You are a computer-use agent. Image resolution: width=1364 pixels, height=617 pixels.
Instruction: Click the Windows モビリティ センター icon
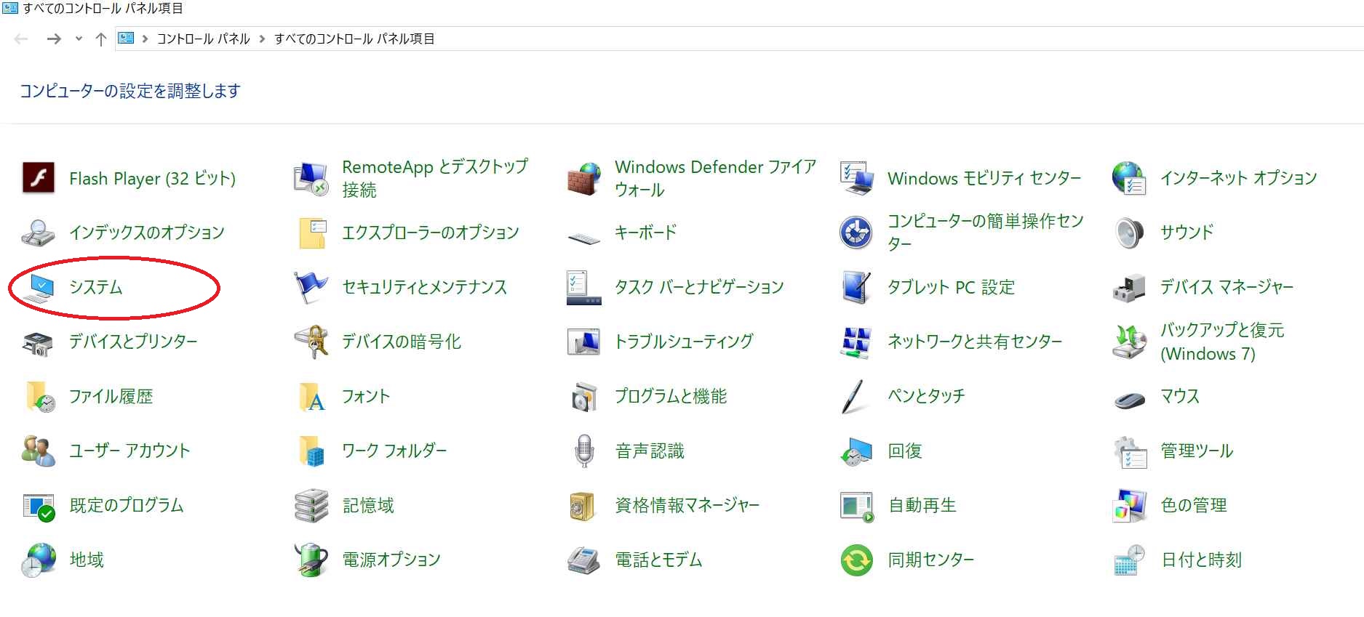pyautogui.click(x=856, y=178)
